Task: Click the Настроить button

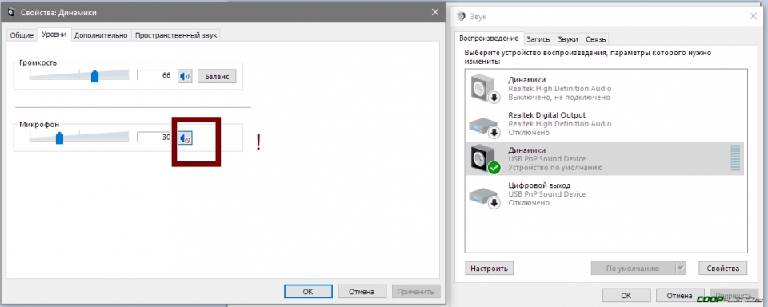Action: [x=489, y=269]
